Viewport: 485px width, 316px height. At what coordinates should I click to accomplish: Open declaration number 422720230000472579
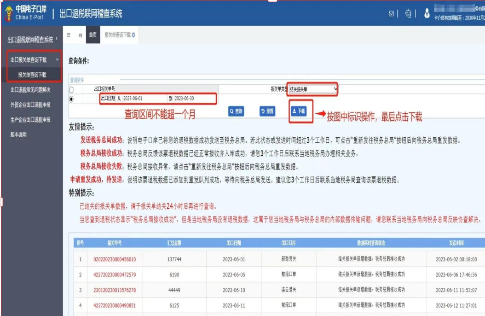115,275
